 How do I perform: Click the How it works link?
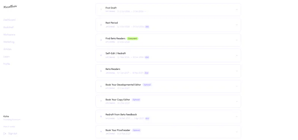point(9,127)
